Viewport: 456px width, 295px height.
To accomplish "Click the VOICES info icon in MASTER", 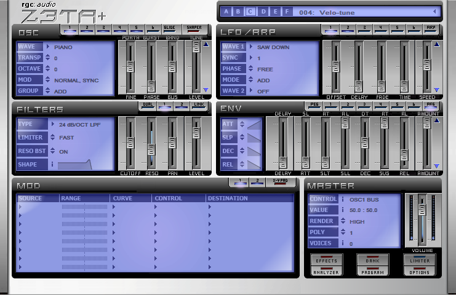I will (x=343, y=243).
